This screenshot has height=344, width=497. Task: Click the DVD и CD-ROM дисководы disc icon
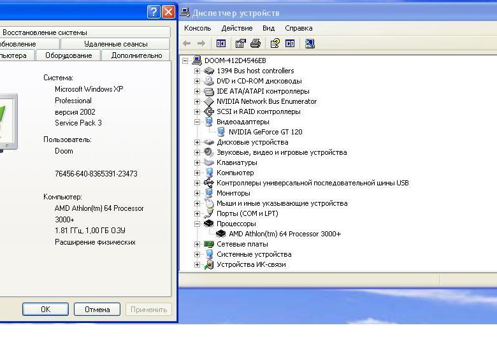point(209,81)
